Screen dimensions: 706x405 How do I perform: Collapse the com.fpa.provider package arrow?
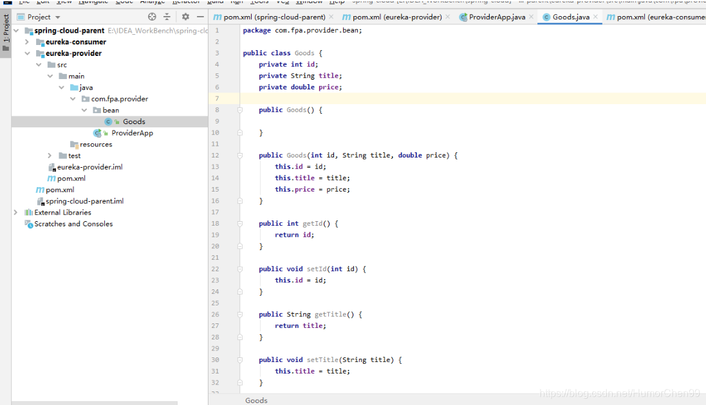click(73, 98)
